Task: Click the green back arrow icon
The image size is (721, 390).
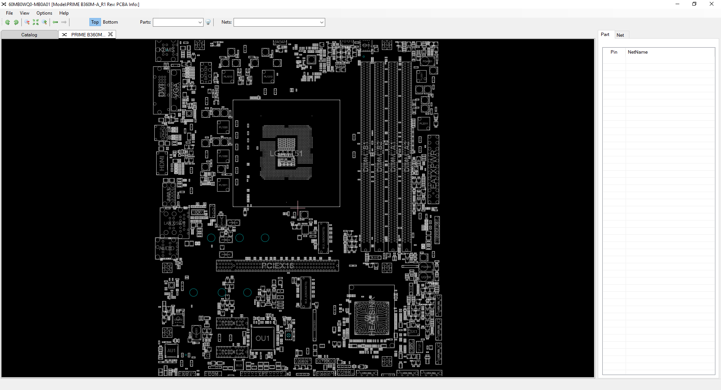Action: [x=56, y=22]
